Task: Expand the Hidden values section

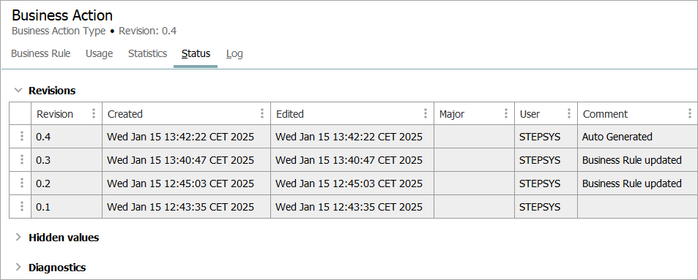Action: click(x=18, y=238)
